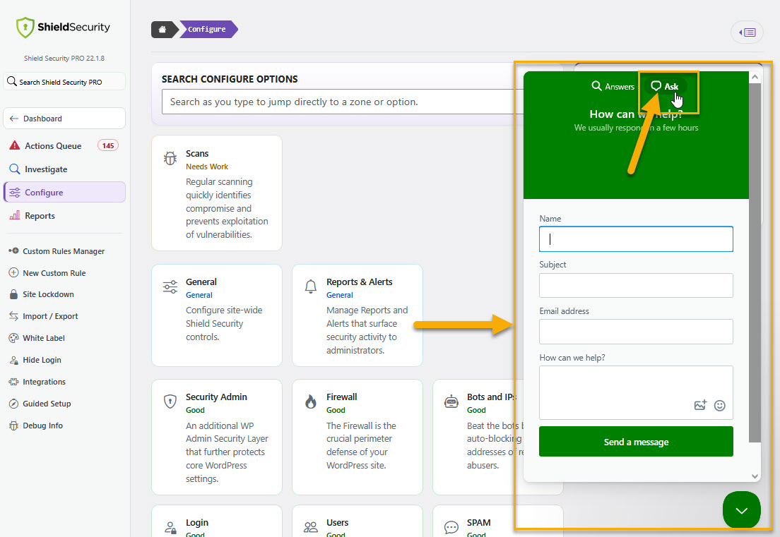Viewport: 780px width, 537px height.
Task: Click the Bots and IPs robot icon
Action: click(451, 402)
